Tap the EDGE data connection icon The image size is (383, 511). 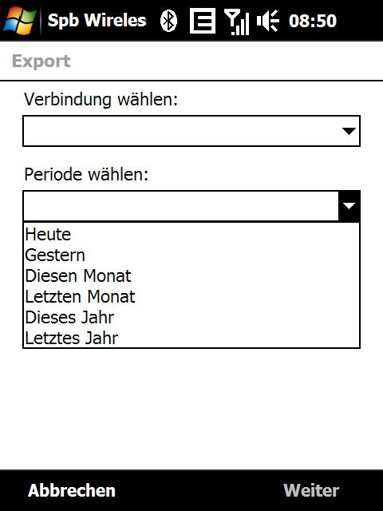click(203, 21)
